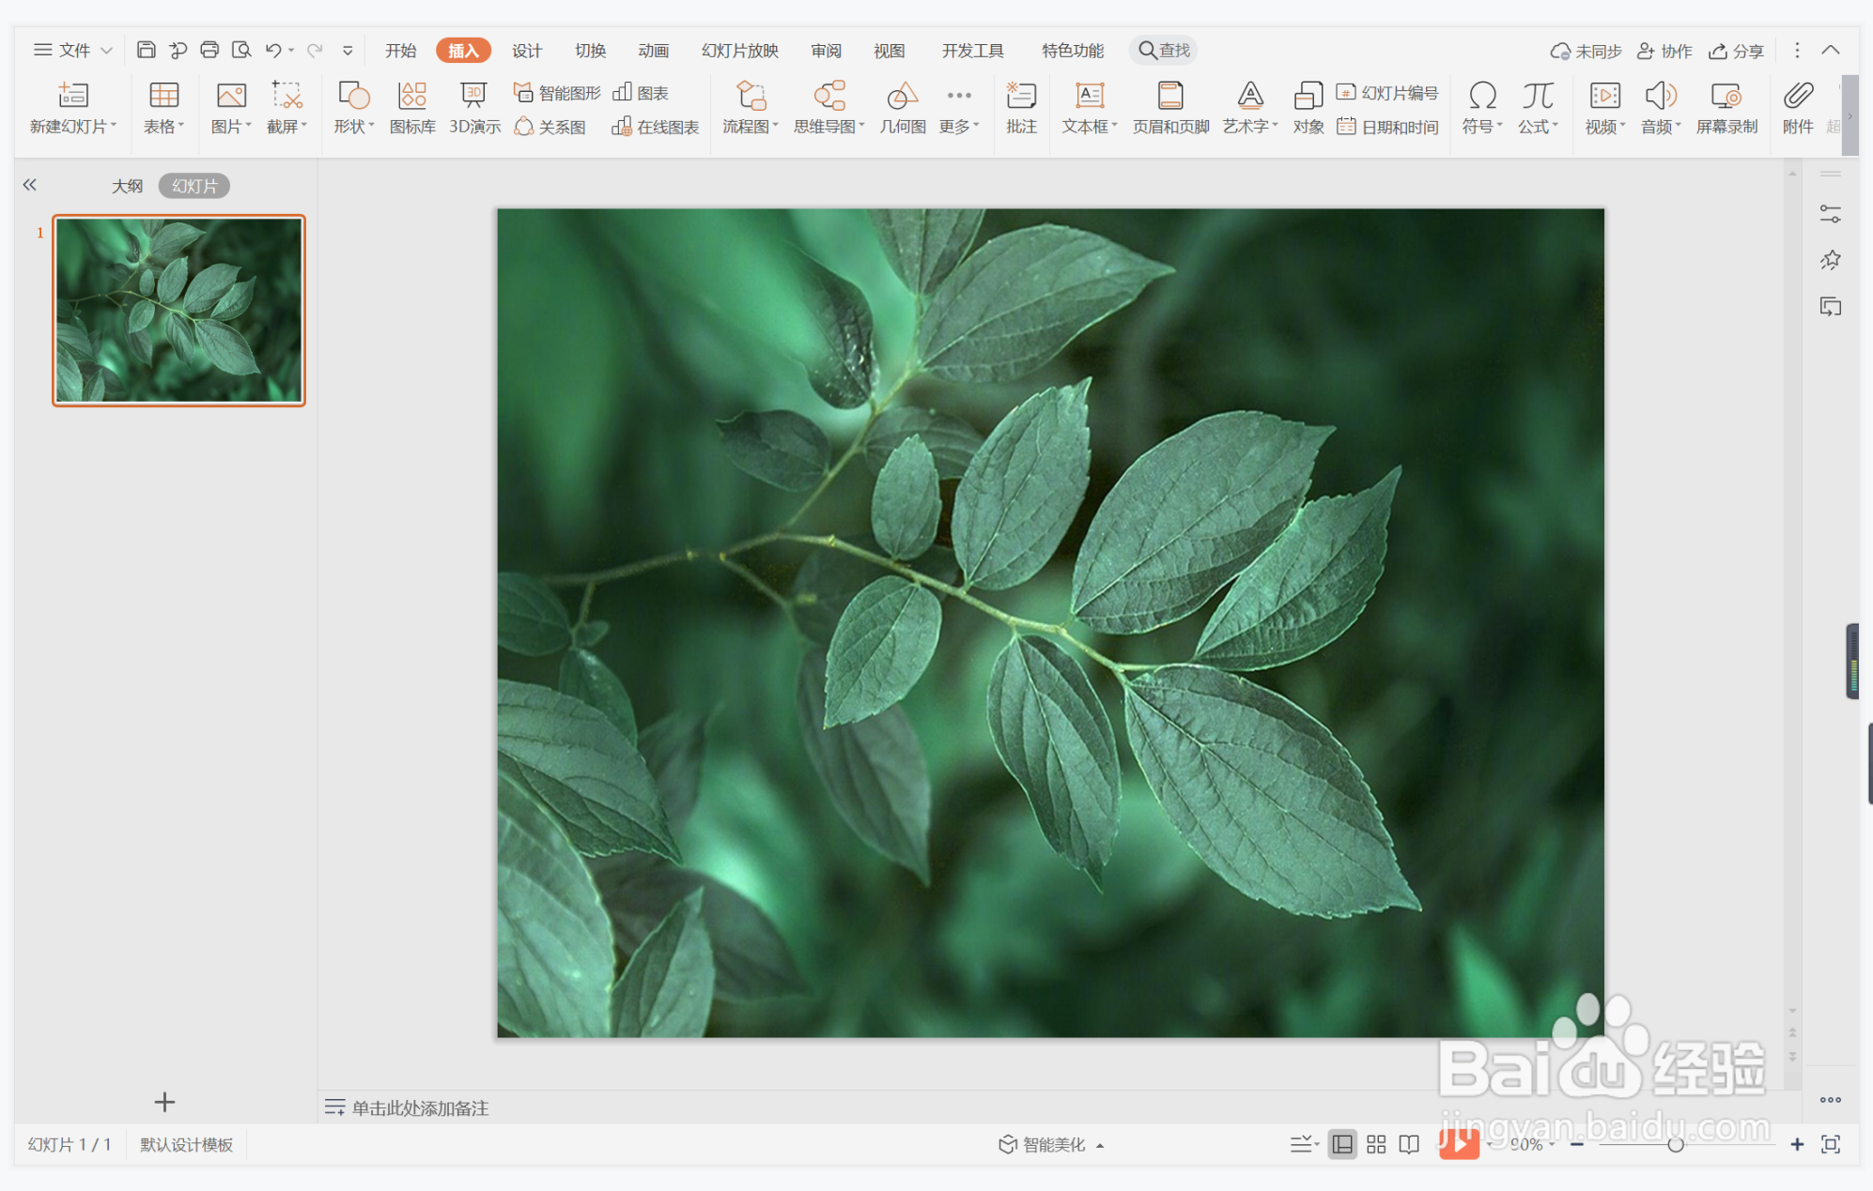Start slideshow with orange play button

point(1458,1143)
